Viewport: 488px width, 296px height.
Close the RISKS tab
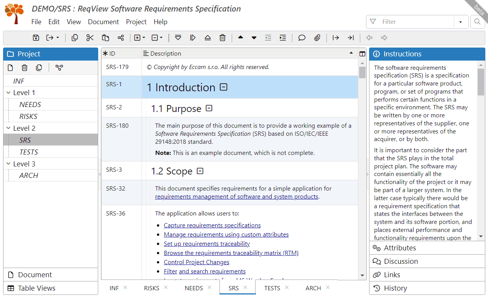point(166,288)
